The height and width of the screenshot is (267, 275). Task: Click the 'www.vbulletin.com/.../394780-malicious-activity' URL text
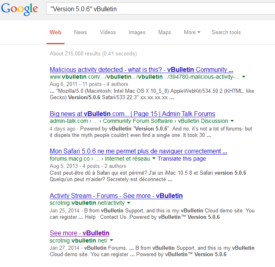coord(144,77)
